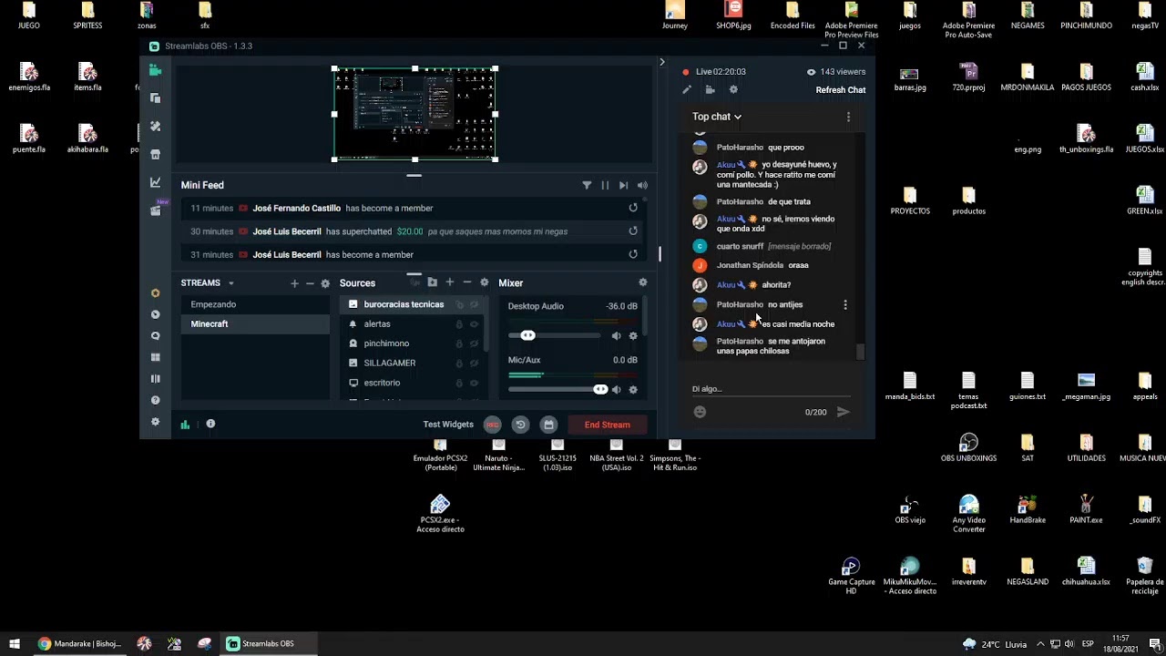Open scene settings gear icon
This screenshot has width=1166, height=656.
pos(325,283)
